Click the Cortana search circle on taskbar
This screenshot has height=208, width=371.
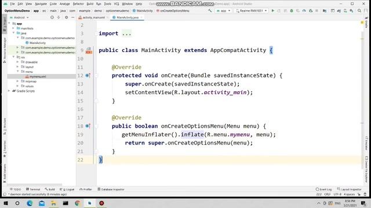tap(17, 203)
